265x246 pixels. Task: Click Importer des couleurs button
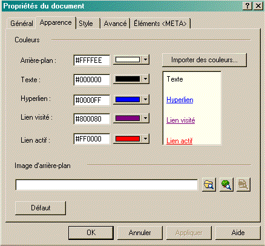tap(204, 60)
